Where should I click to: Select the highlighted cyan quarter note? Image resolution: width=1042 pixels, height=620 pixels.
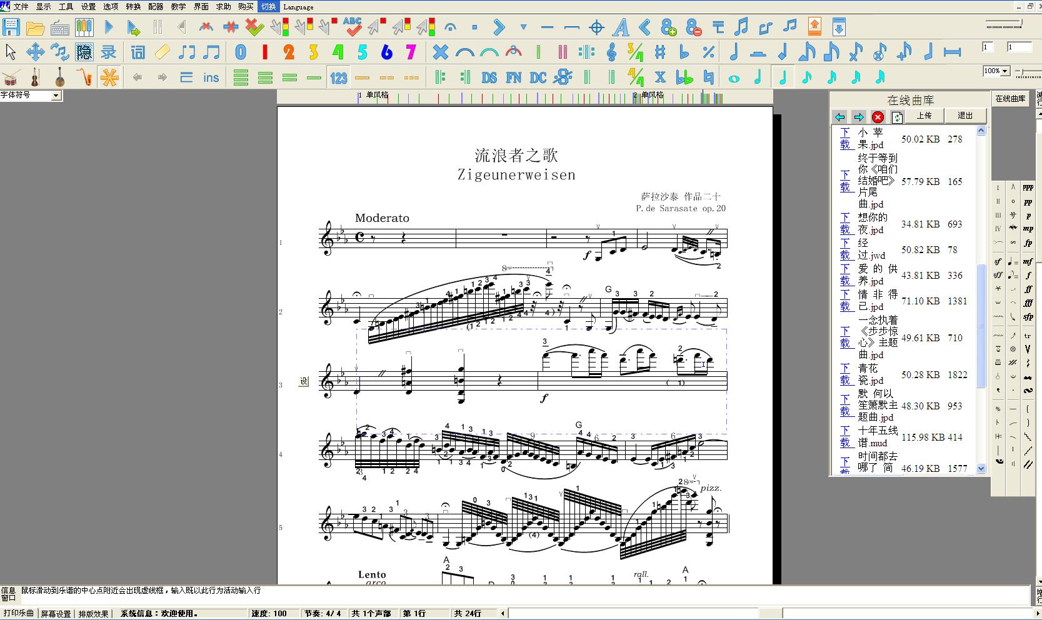783,77
